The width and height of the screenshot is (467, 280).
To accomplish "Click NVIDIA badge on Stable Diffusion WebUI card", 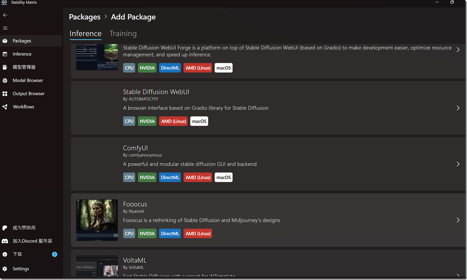I will point(147,121).
